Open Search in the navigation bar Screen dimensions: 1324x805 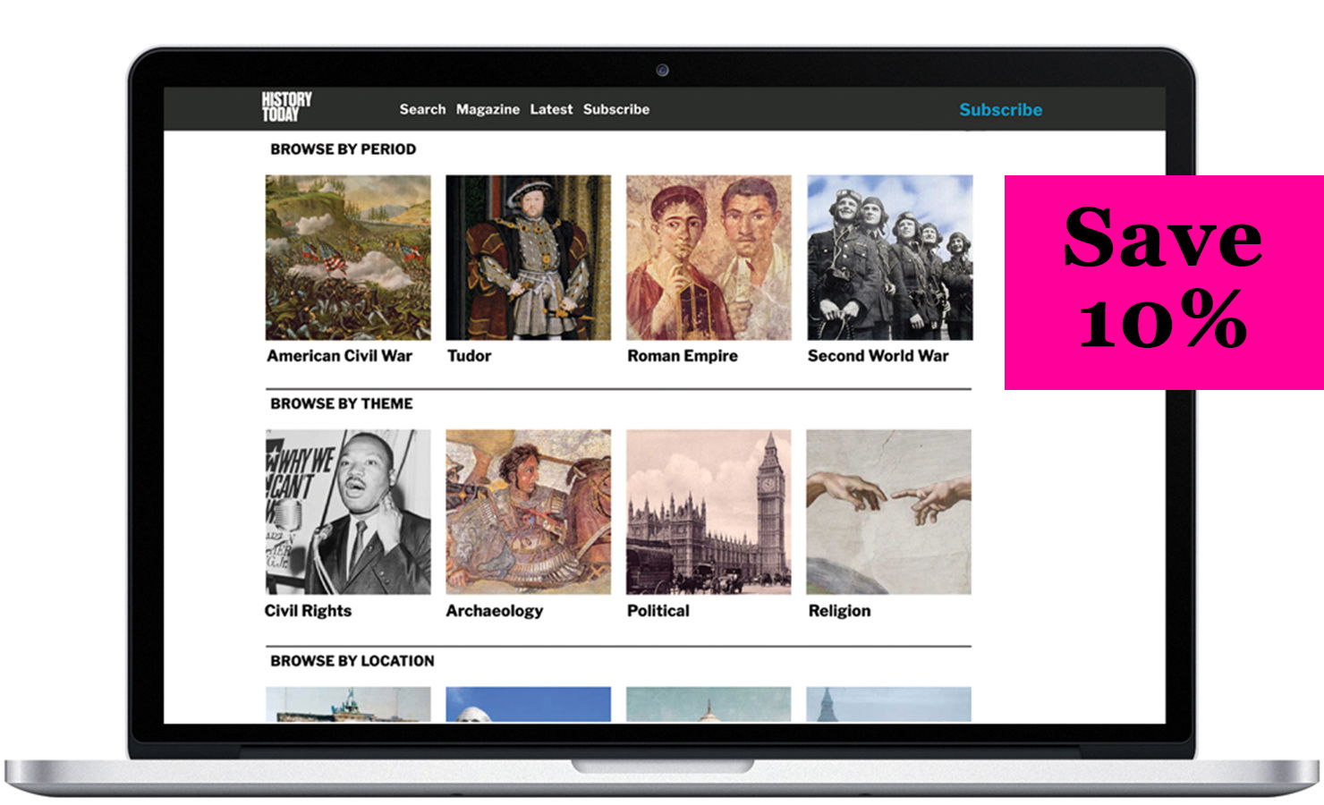tap(422, 109)
